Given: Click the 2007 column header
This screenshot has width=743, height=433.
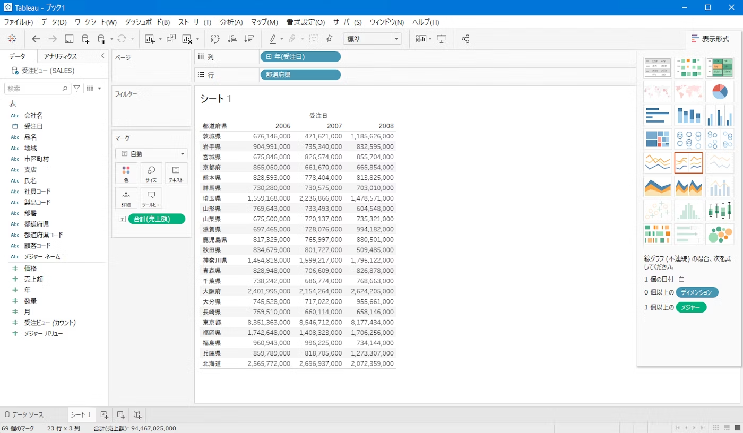Looking at the screenshot, I should tap(334, 126).
